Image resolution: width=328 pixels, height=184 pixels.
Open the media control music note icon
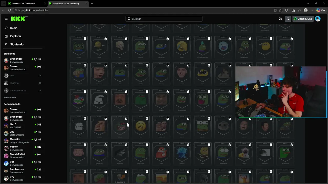(x=293, y=10)
